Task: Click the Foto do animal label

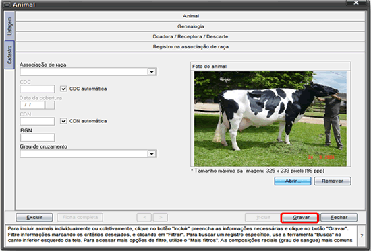Action: click(x=209, y=67)
